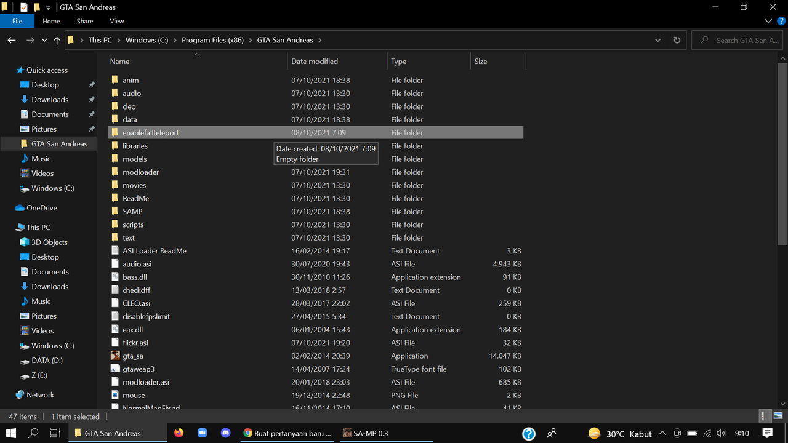The width and height of the screenshot is (788, 443).
Task: Click Program Files (x86) breadcrumb
Action: (212, 40)
